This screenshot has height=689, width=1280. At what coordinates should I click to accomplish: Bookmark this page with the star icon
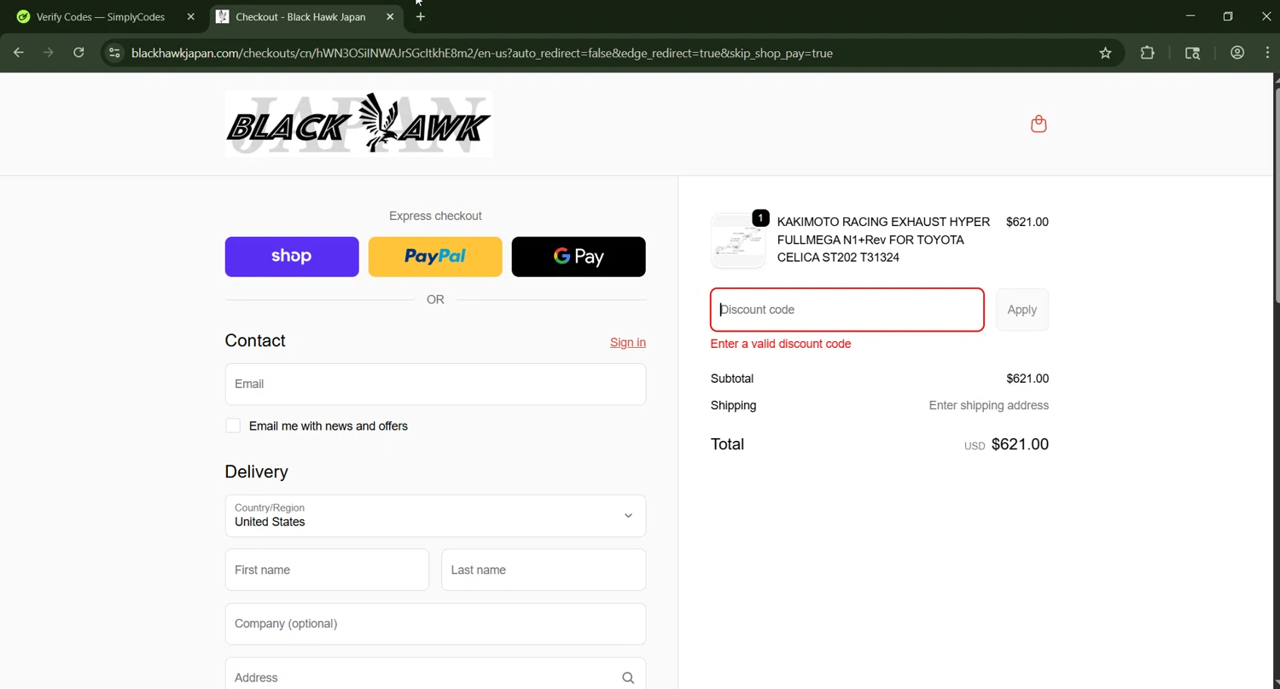[x=1105, y=53]
